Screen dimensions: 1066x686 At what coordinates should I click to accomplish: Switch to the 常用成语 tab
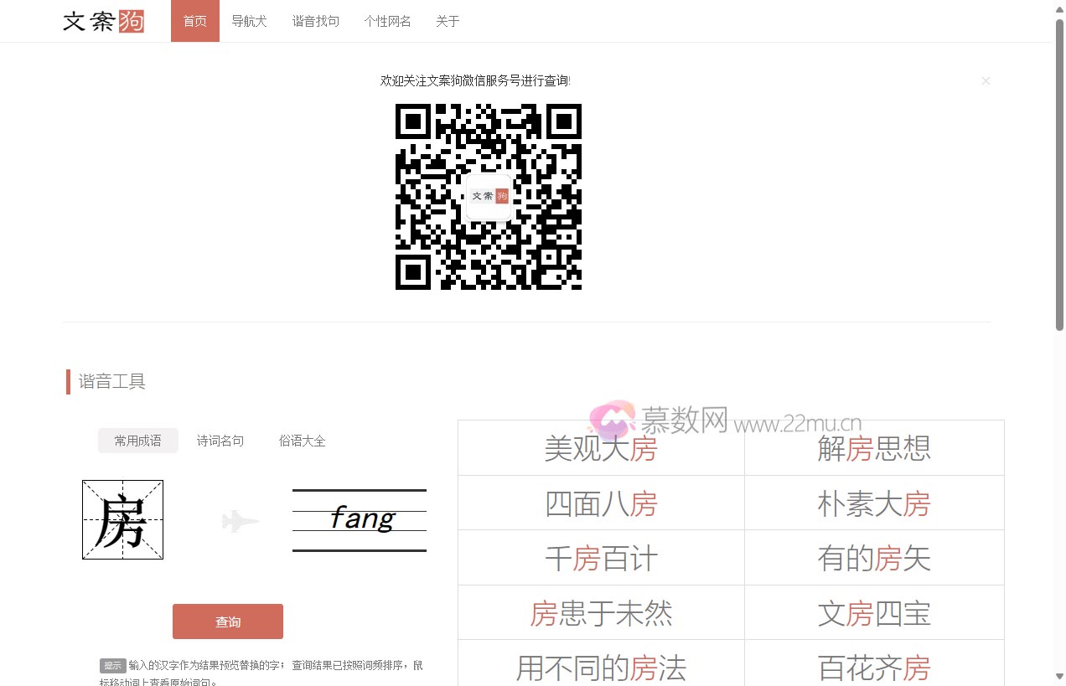click(x=137, y=440)
